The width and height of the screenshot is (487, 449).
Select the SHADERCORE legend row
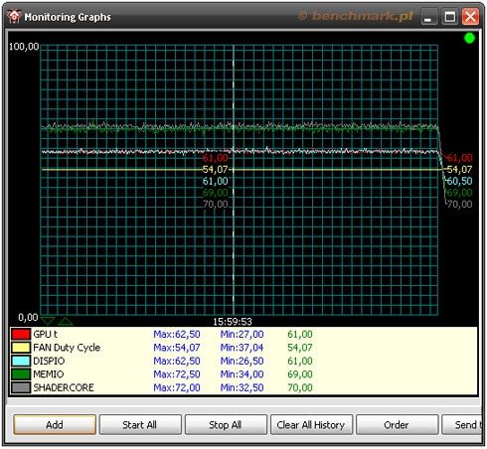tap(243, 387)
